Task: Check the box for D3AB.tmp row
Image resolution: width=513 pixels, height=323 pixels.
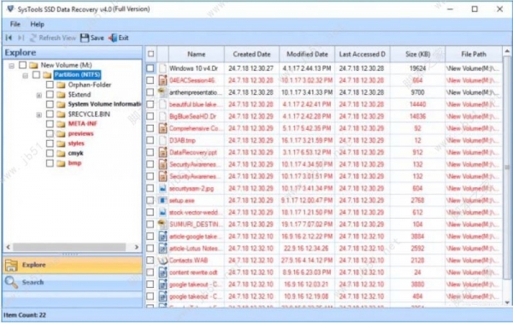Action: 150,140
